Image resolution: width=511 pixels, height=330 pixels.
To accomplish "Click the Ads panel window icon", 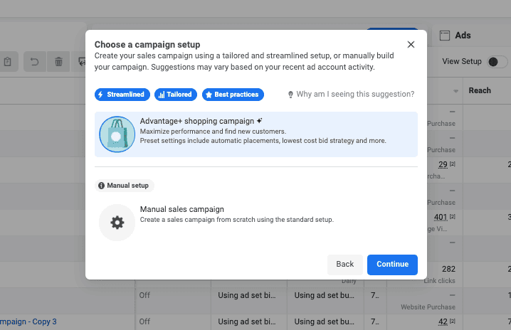I will [445, 35].
